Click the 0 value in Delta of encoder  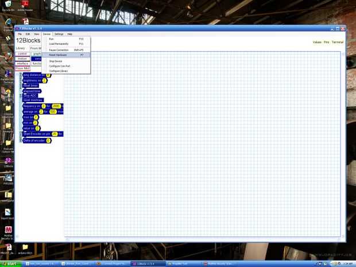[x=48, y=141]
